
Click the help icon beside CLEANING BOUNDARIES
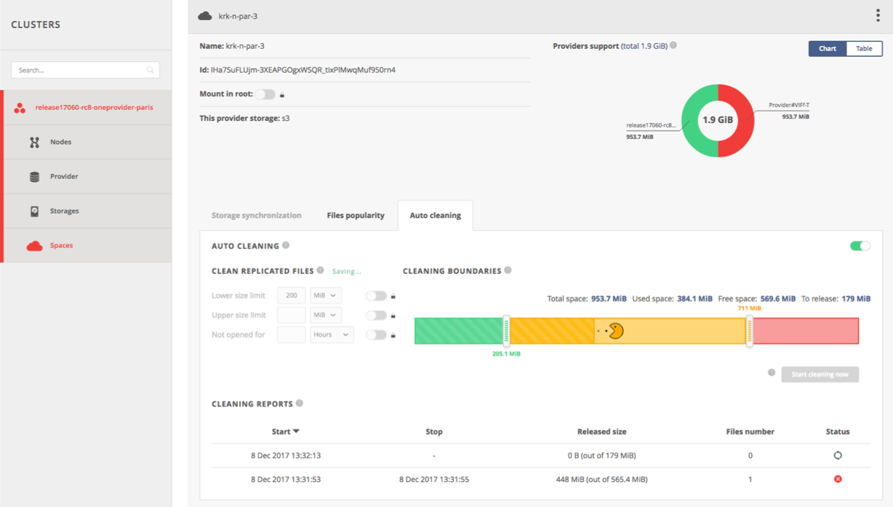tap(508, 270)
